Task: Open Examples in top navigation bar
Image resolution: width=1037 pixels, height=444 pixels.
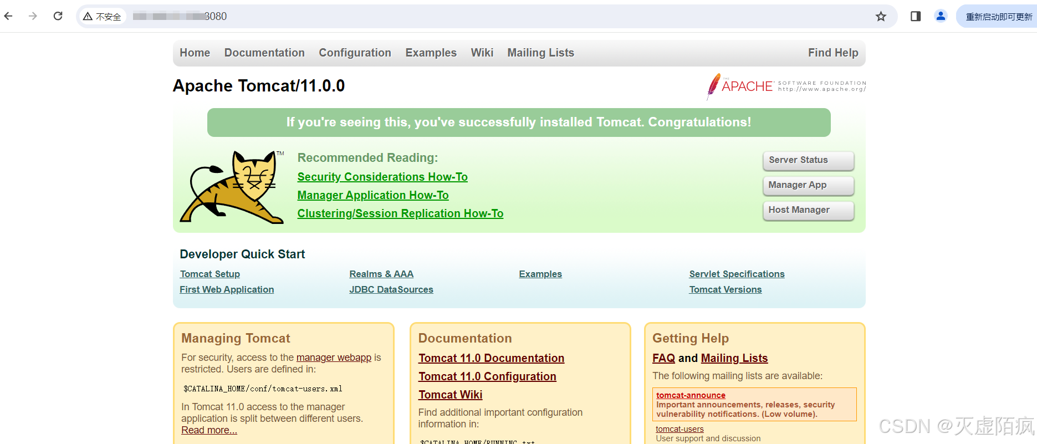Action: [x=431, y=53]
